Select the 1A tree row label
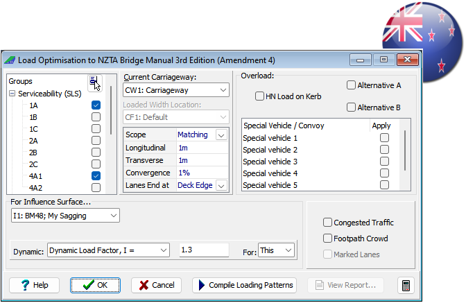466x303 pixels. [x=33, y=105]
